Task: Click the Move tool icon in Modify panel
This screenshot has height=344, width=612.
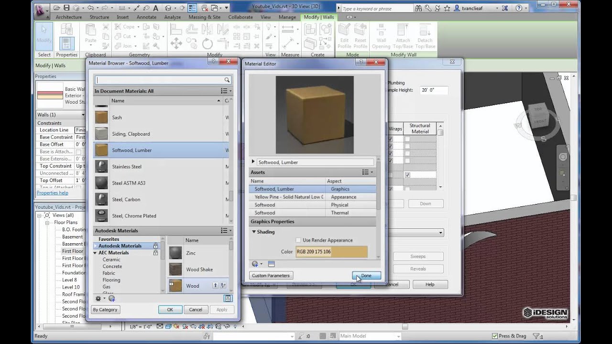Action: pos(176,44)
